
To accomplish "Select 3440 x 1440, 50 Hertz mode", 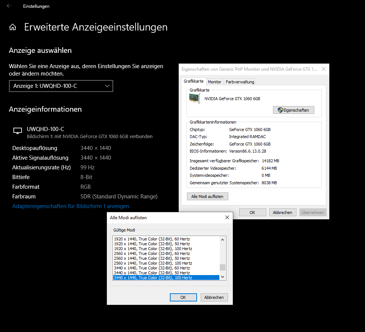I will point(166,273).
